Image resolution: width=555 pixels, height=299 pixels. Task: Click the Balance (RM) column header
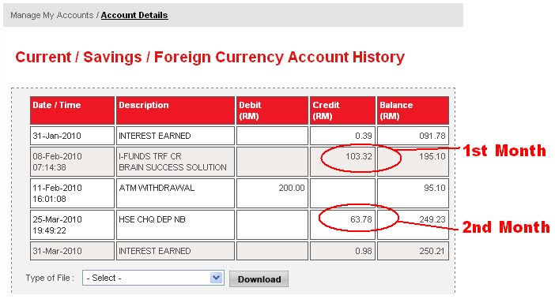pyautogui.click(x=413, y=110)
